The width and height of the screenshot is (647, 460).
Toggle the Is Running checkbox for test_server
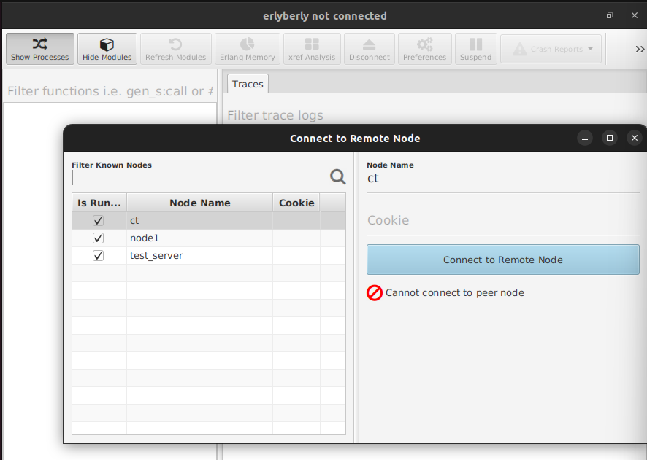98,256
